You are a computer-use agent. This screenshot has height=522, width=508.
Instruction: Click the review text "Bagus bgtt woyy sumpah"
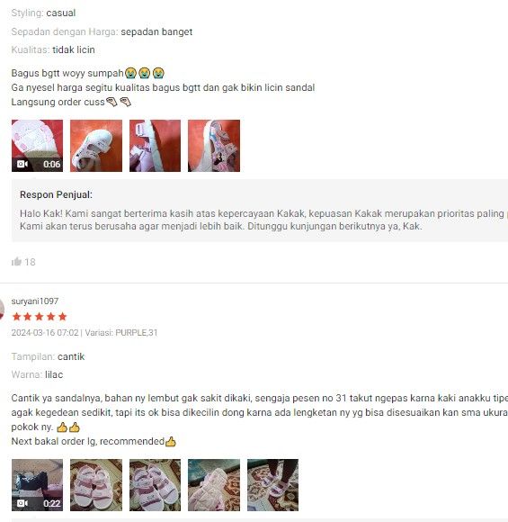(67, 73)
